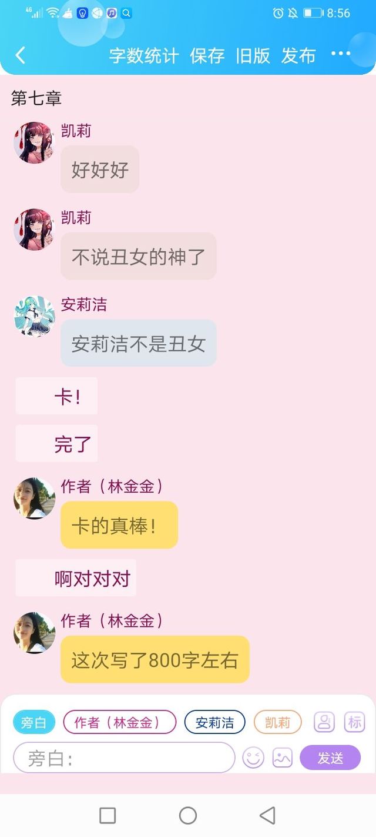Select the 凯莉 role chip
This screenshot has height=837, width=376.
(x=278, y=722)
